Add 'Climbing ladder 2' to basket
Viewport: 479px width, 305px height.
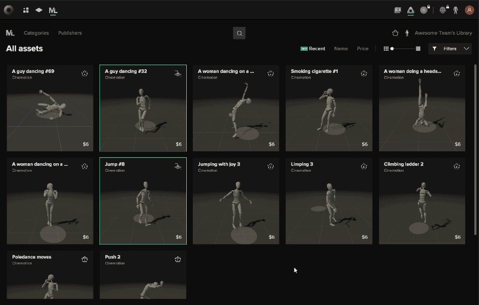(x=456, y=166)
